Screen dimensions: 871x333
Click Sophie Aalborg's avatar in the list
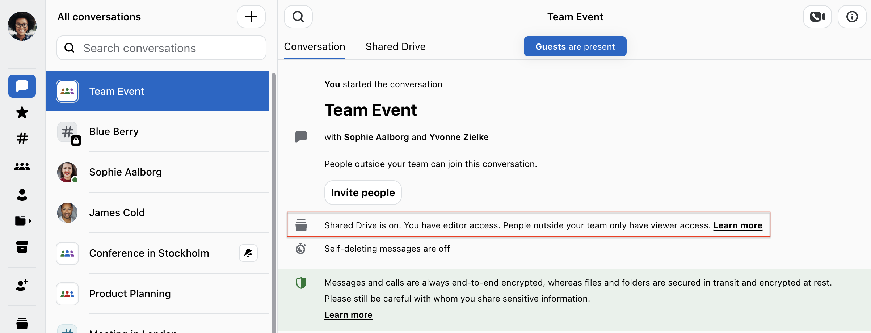67,172
